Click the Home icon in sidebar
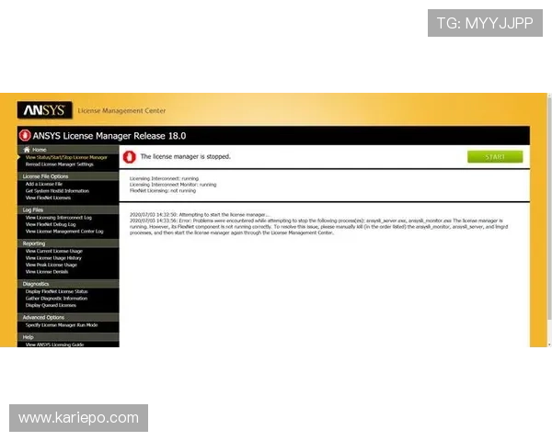 (x=27, y=149)
